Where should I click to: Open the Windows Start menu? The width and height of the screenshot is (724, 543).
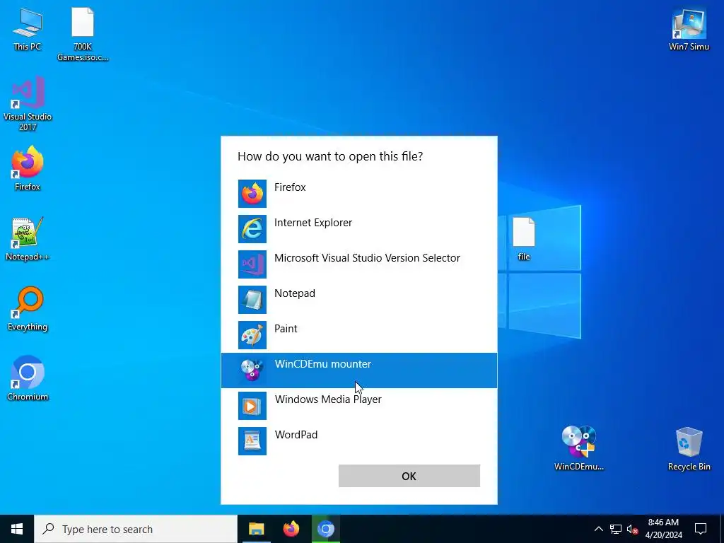pyautogui.click(x=17, y=529)
